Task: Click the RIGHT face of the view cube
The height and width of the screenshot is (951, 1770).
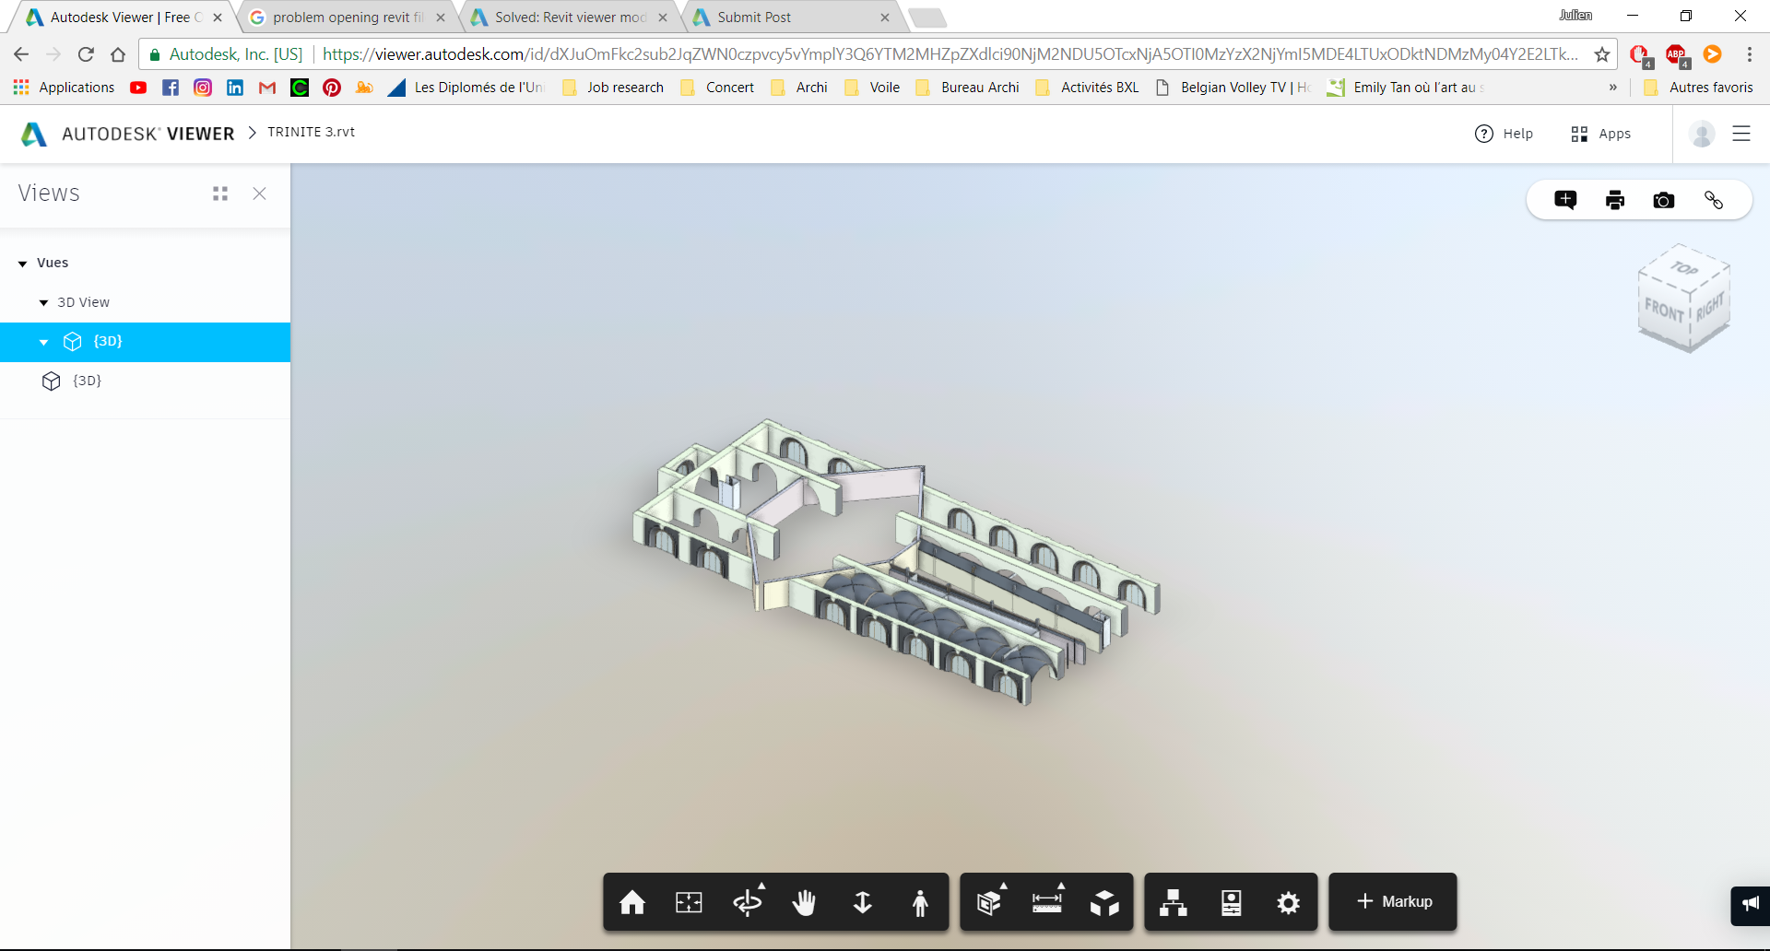Action: tap(1710, 307)
